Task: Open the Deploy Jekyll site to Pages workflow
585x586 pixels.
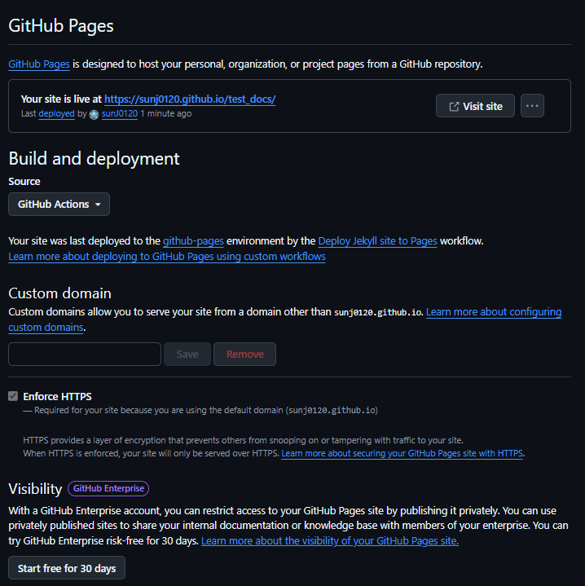Action: [377, 241]
